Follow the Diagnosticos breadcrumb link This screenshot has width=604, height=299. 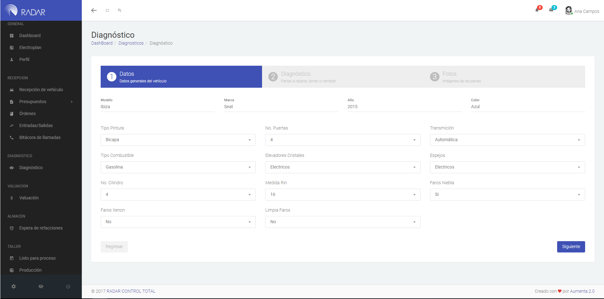click(x=131, y=43)
